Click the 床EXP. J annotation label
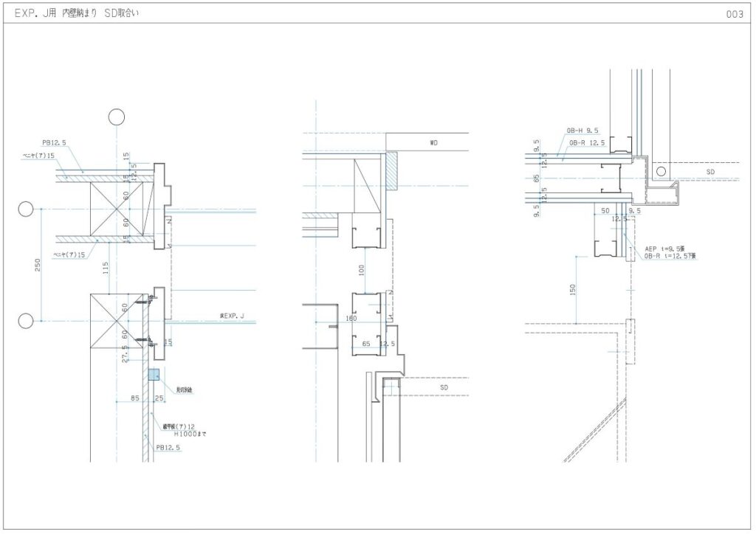The height and width of the screenshot is (534, 756). click(231, 316)
